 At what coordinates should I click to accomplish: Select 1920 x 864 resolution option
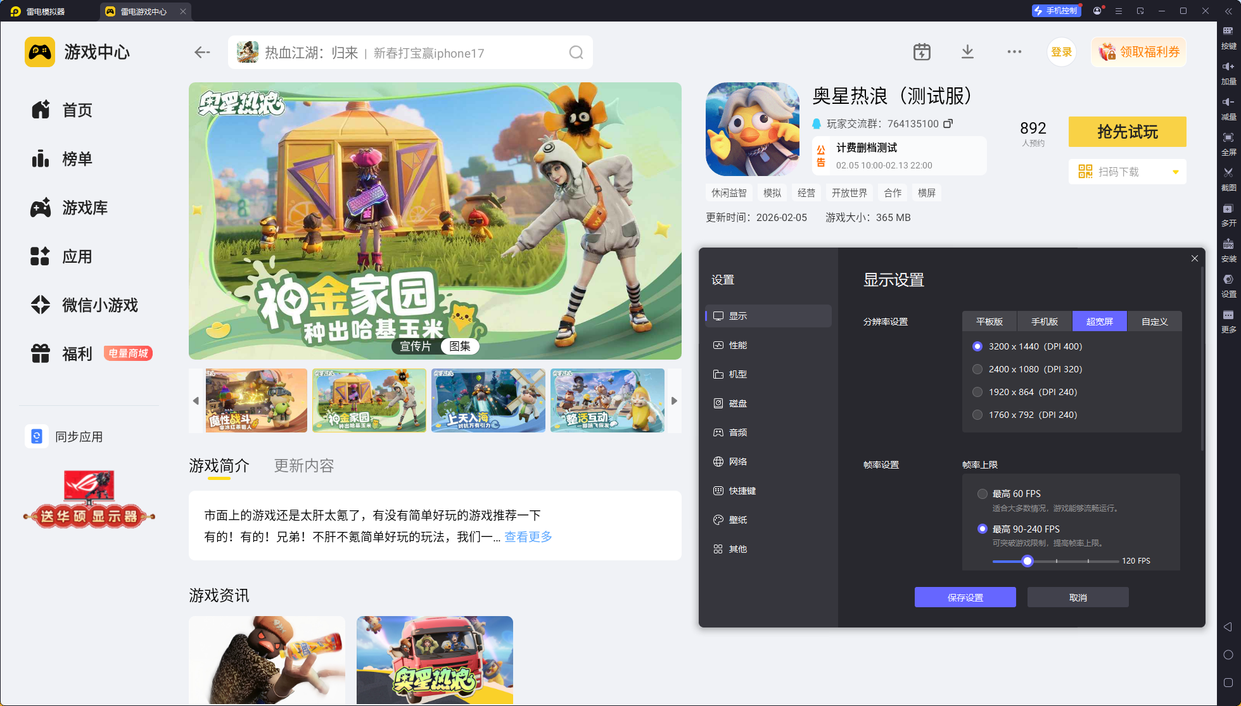977,392
